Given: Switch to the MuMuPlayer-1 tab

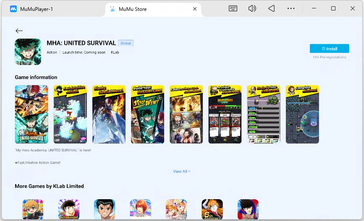Looking at the screenshot, I should [37, 9].
